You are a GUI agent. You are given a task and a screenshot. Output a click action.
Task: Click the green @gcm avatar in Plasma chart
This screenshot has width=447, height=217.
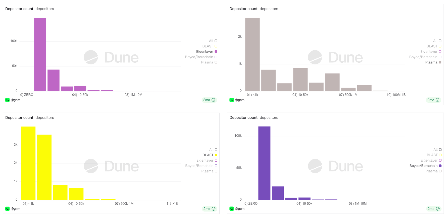point(231,100)
